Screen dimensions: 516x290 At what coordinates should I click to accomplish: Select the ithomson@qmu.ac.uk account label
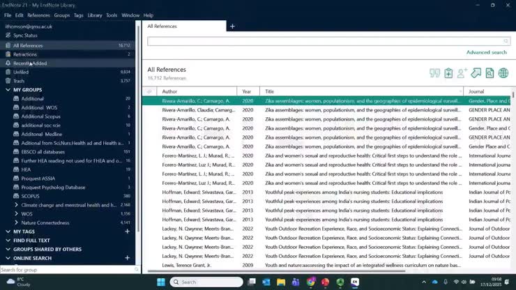coord(29,26)
